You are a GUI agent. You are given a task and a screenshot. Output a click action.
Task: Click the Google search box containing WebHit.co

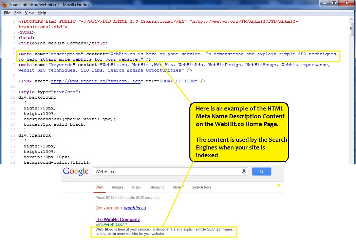tap(166, 172)
